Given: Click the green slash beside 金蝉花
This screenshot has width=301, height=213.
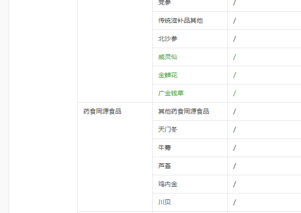Looking at the screenshot, I should [234, 75].
